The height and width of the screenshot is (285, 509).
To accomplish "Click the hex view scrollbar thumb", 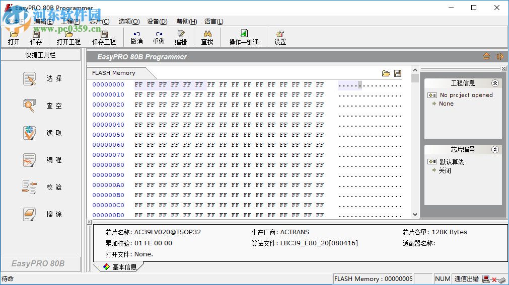I will click(x=415, y=78).
